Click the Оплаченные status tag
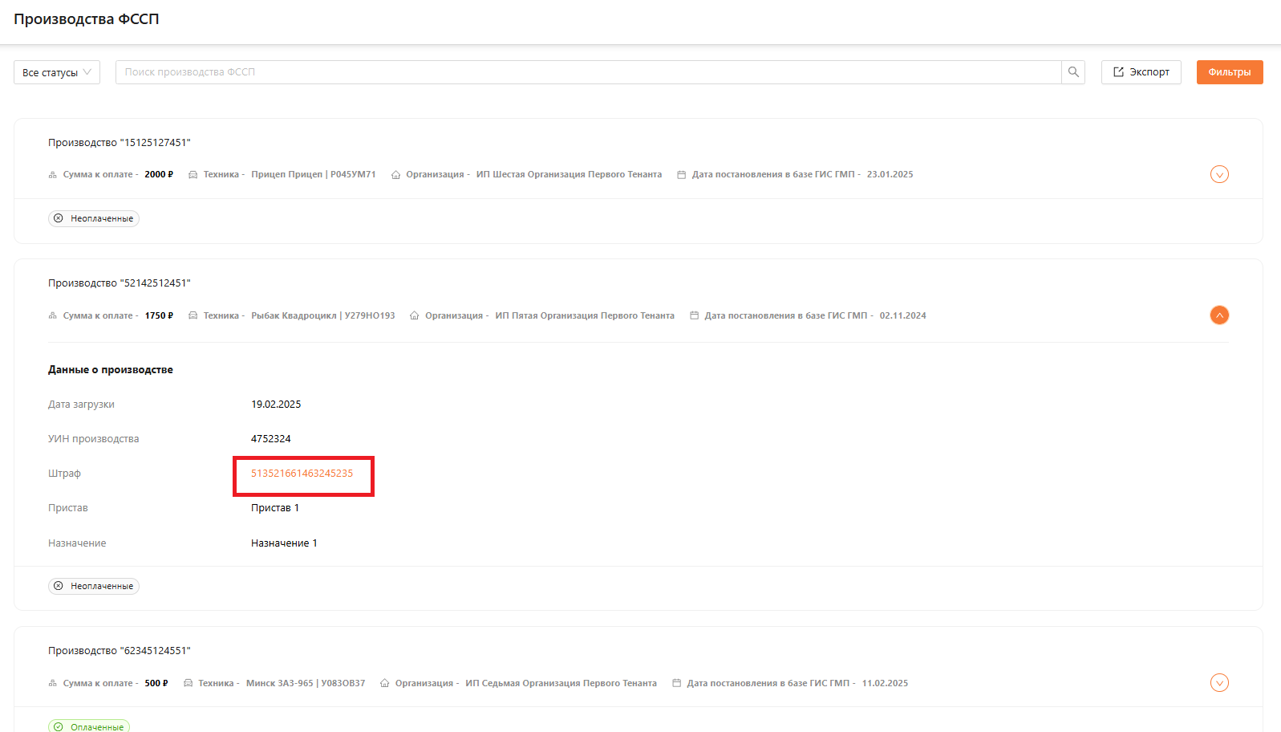 point(89,726)
